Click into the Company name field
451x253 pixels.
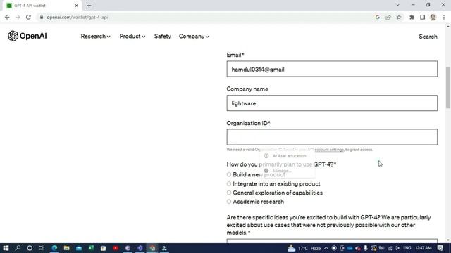(x=332, y=103)
